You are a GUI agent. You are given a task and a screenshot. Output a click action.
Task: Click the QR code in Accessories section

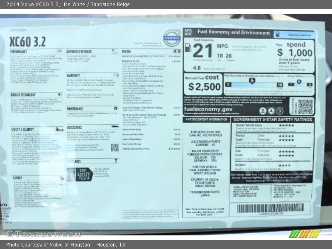(x=115, y=148)
